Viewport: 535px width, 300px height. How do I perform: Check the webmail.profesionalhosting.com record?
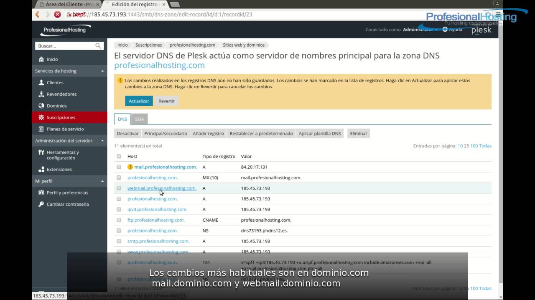[x=119, y=188]
